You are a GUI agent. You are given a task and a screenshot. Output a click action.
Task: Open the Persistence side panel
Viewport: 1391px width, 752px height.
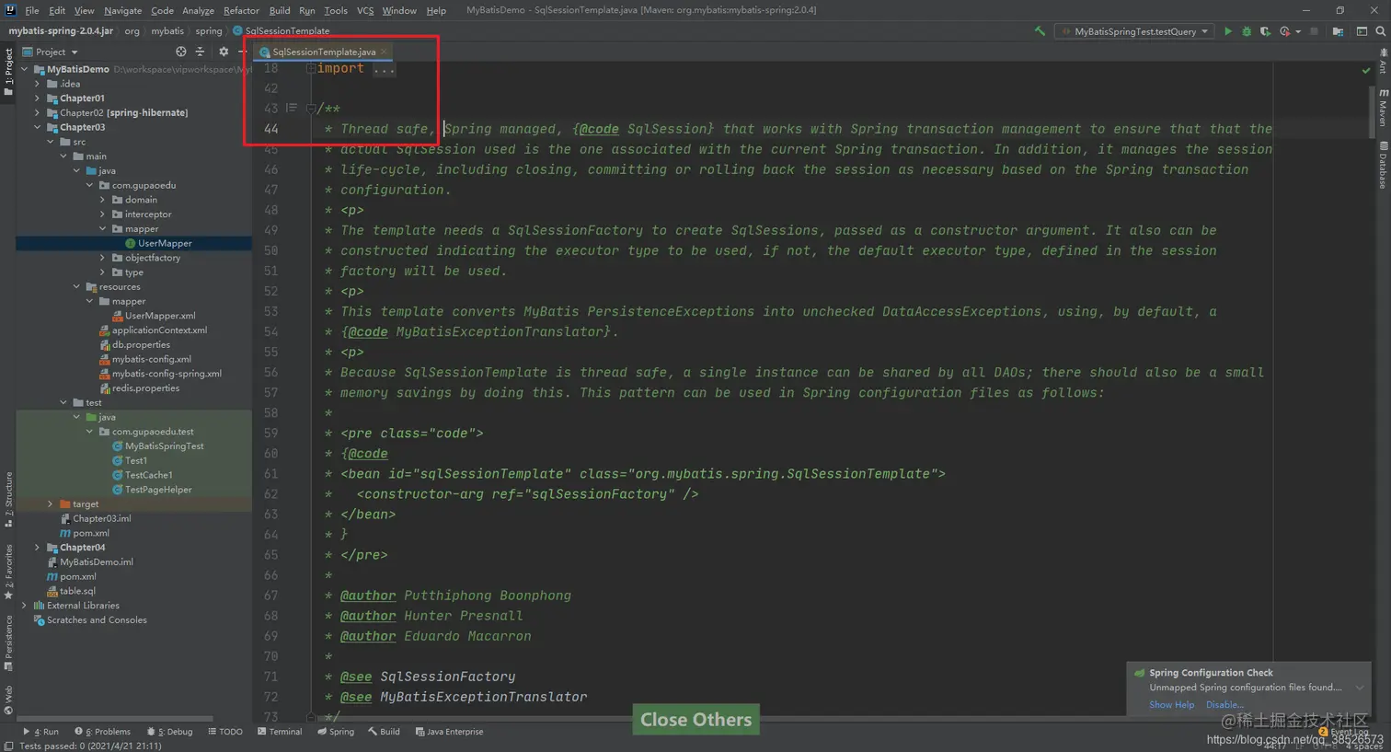coord(8,643)
